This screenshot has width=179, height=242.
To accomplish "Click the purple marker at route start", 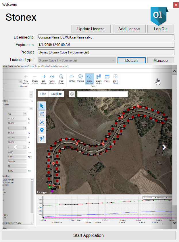I will tap(52, 191).
